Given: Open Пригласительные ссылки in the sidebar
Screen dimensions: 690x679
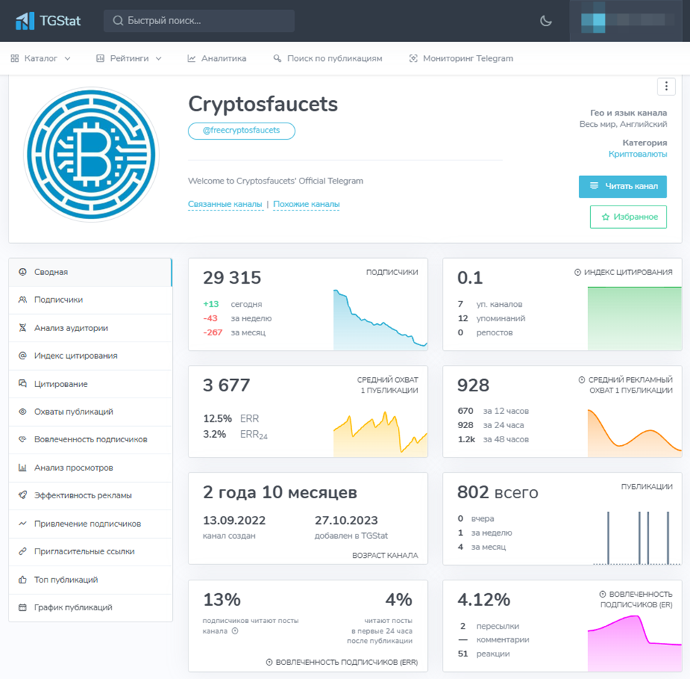Looking at the screenshot, I should pyautogui.click(x=90, y=551).
